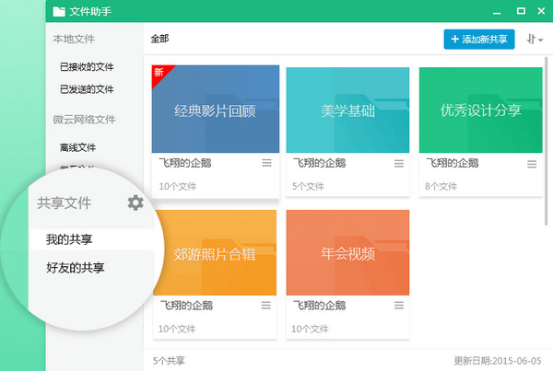Open 离线文件 under 微云网络文件
The image size is (553, 371).
[x=77, y=146]
